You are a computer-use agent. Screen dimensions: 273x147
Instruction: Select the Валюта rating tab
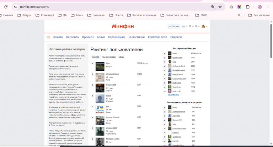click(95, 57)
